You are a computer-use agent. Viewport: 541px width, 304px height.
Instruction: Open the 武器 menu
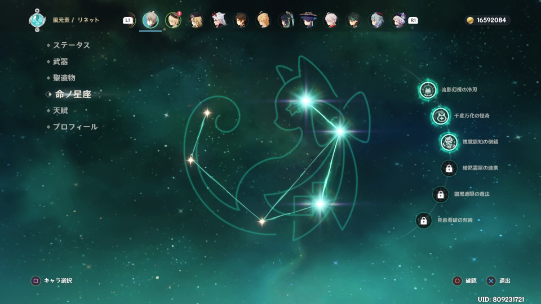tap(60, 61)
